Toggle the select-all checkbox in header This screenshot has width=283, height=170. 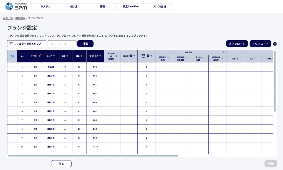pos(12,56)
